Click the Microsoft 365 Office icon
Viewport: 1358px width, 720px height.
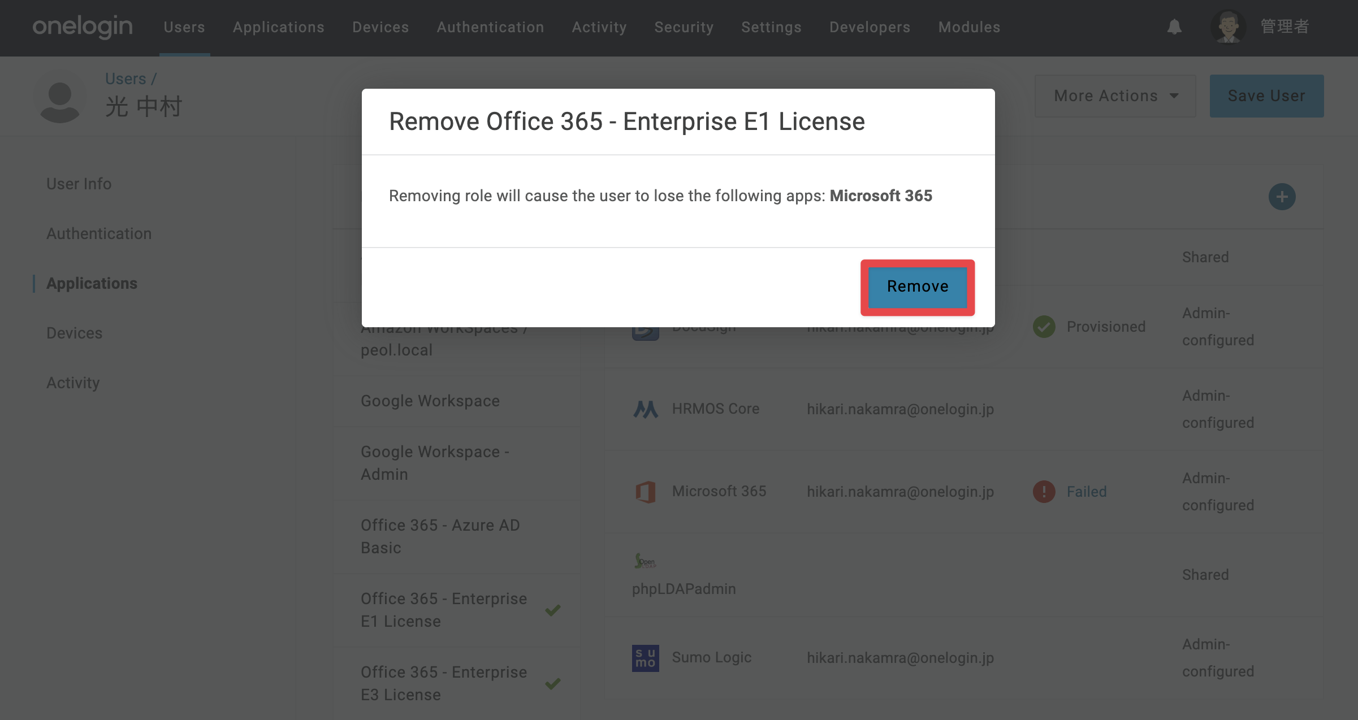[646, 492]
